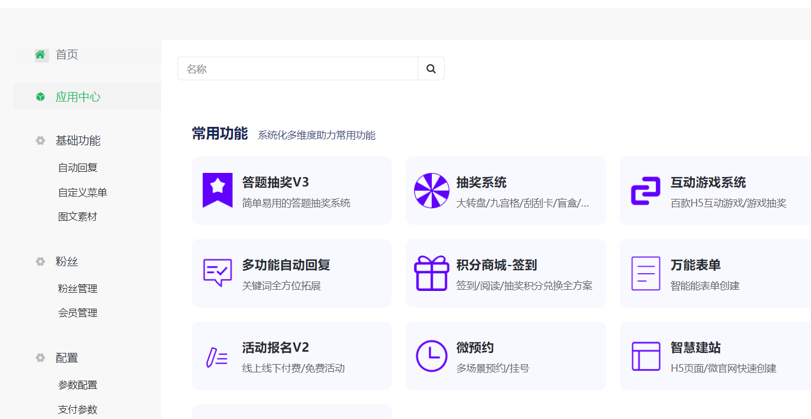The height and width of the screenshot is (419, 811).
Task: Click the 微预约 clock icon
Action: pyautogui.click(x=431, y=355)
